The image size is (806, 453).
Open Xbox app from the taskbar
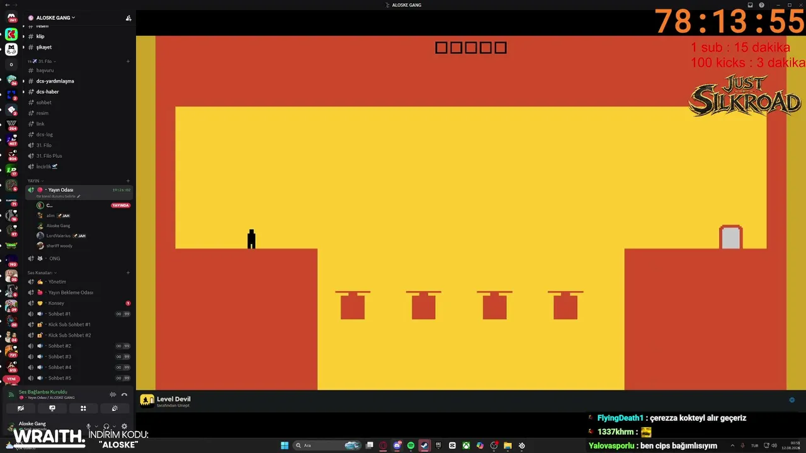466,445
